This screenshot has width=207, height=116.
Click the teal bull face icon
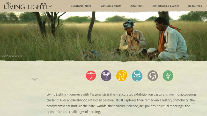click(137, 76)
